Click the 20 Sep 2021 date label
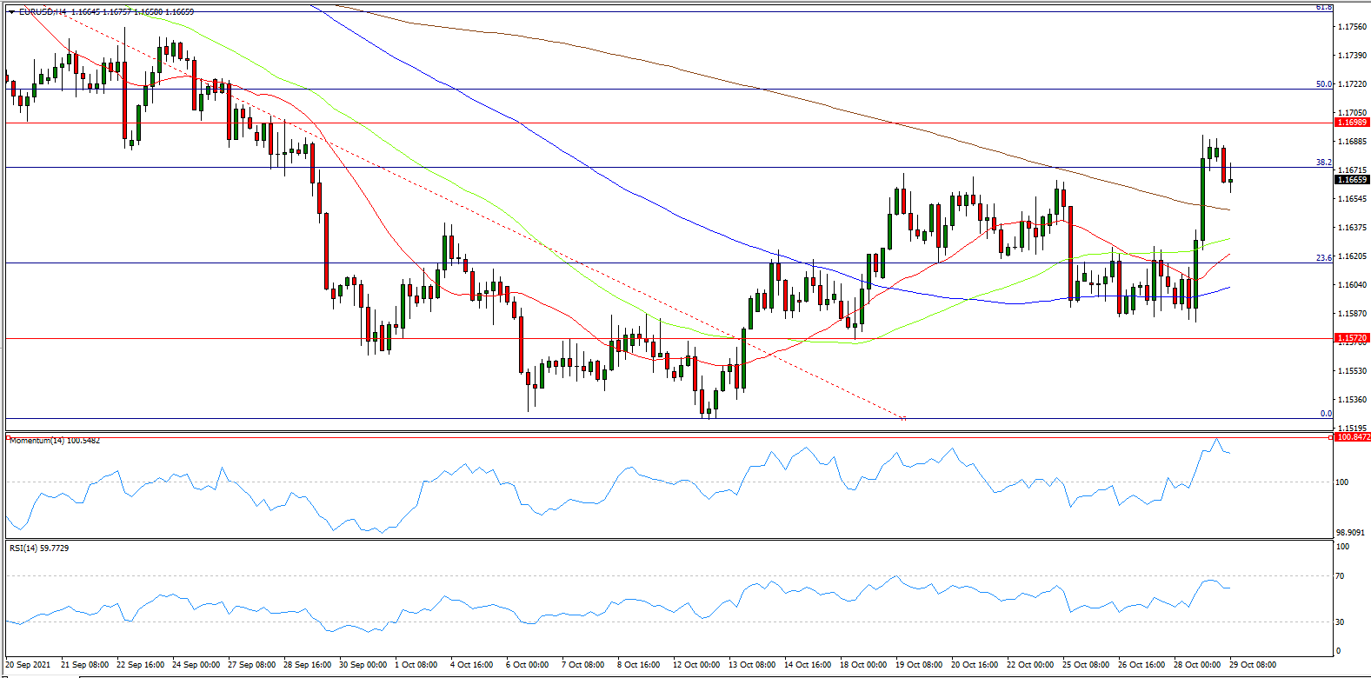 coord(28,665)
